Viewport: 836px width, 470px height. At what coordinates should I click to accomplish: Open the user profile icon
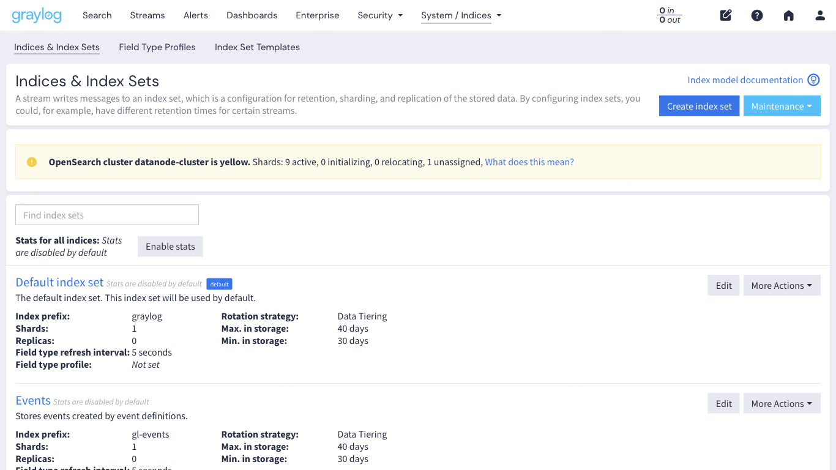tap(819, 15)
